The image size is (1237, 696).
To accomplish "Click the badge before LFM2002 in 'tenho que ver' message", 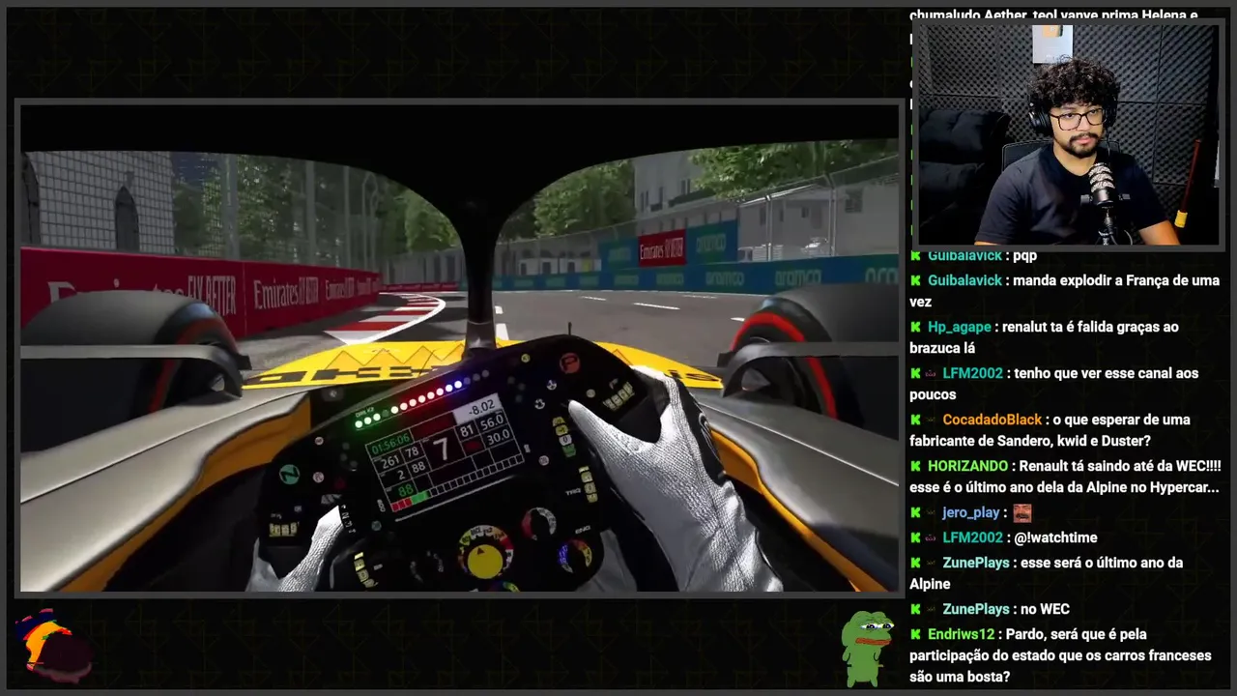I will point(932,373).
